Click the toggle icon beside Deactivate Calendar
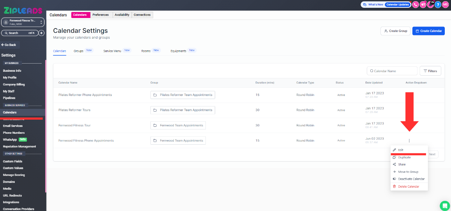The width and height of the screenshot is (451, 211). (394, 179)
